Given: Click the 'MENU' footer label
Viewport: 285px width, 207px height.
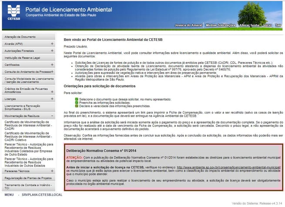Looking at the screenshot, I should click(x=9, y=195).
